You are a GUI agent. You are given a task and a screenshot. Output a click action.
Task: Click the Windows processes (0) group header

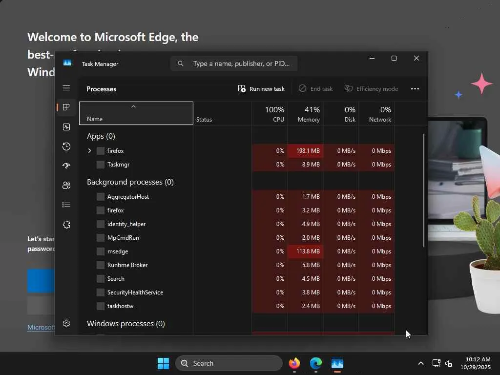(126, 324)
